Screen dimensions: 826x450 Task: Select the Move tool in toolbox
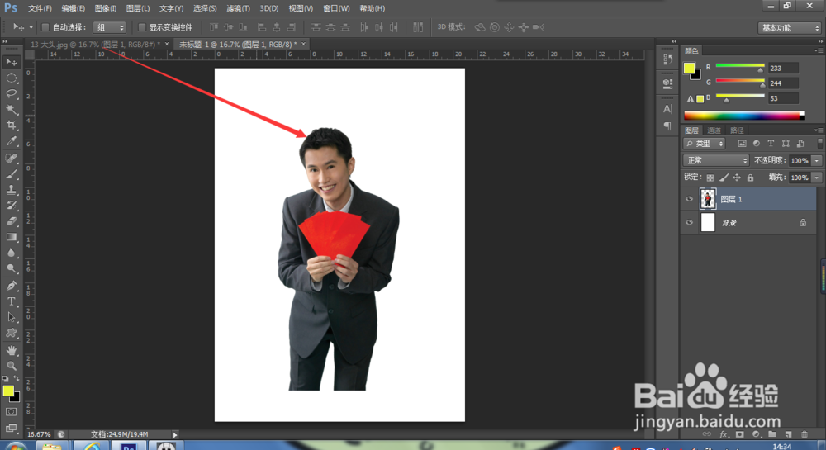[11, 62]
